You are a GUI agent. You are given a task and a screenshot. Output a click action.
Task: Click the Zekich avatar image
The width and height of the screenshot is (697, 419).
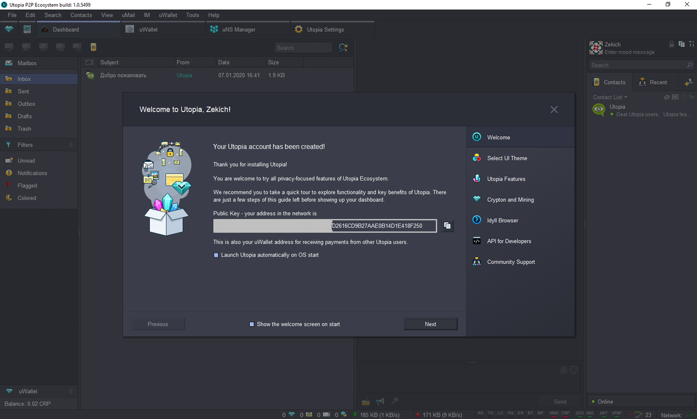pyautogui.click(x=596, y=48)
